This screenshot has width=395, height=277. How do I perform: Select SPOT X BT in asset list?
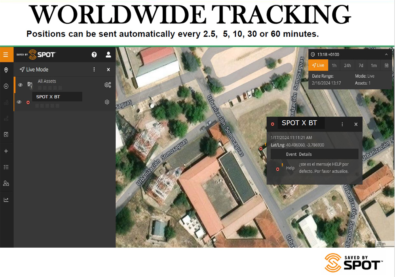(x=48, y=97)
